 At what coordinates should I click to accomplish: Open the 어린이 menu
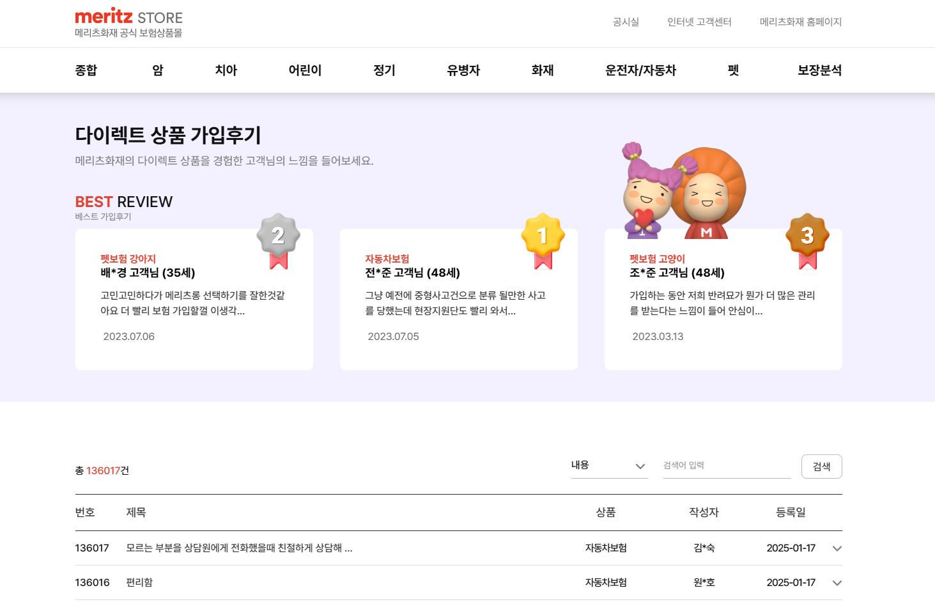click(305, 70)
